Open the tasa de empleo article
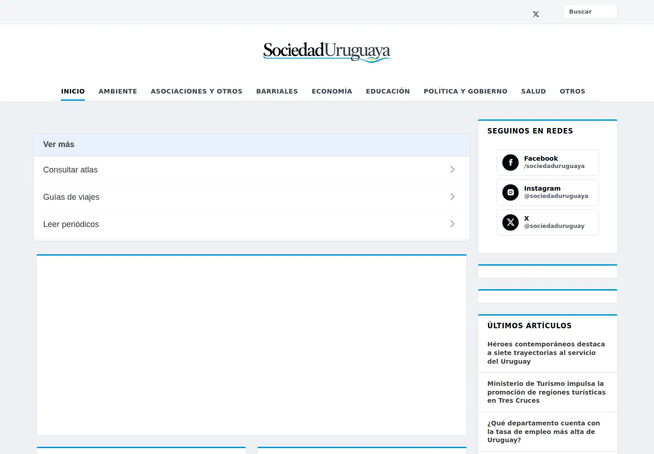Image resolution: width=654 pixels, height=454 pixels. [x=544, y=432]
